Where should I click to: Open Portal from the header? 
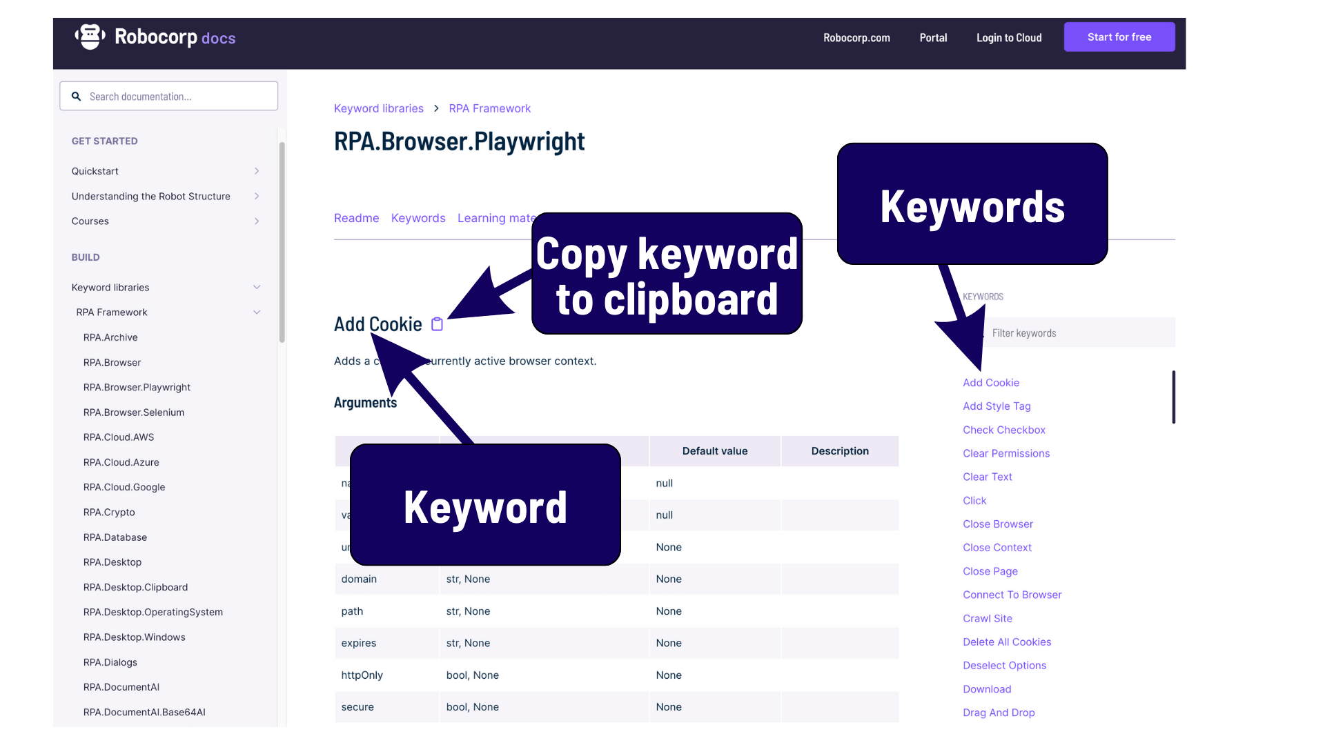933,38
